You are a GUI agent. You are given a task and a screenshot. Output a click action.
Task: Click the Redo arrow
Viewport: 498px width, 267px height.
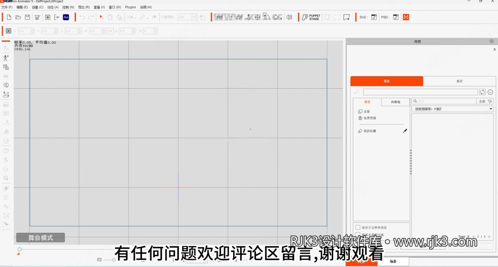tap(91, 17)
